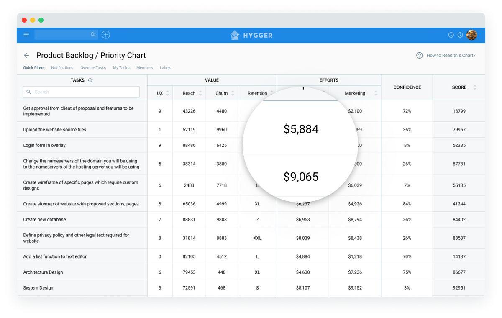Open the hamburger menu
Screen dimensions: 502x318
click(x=26, y=35)
